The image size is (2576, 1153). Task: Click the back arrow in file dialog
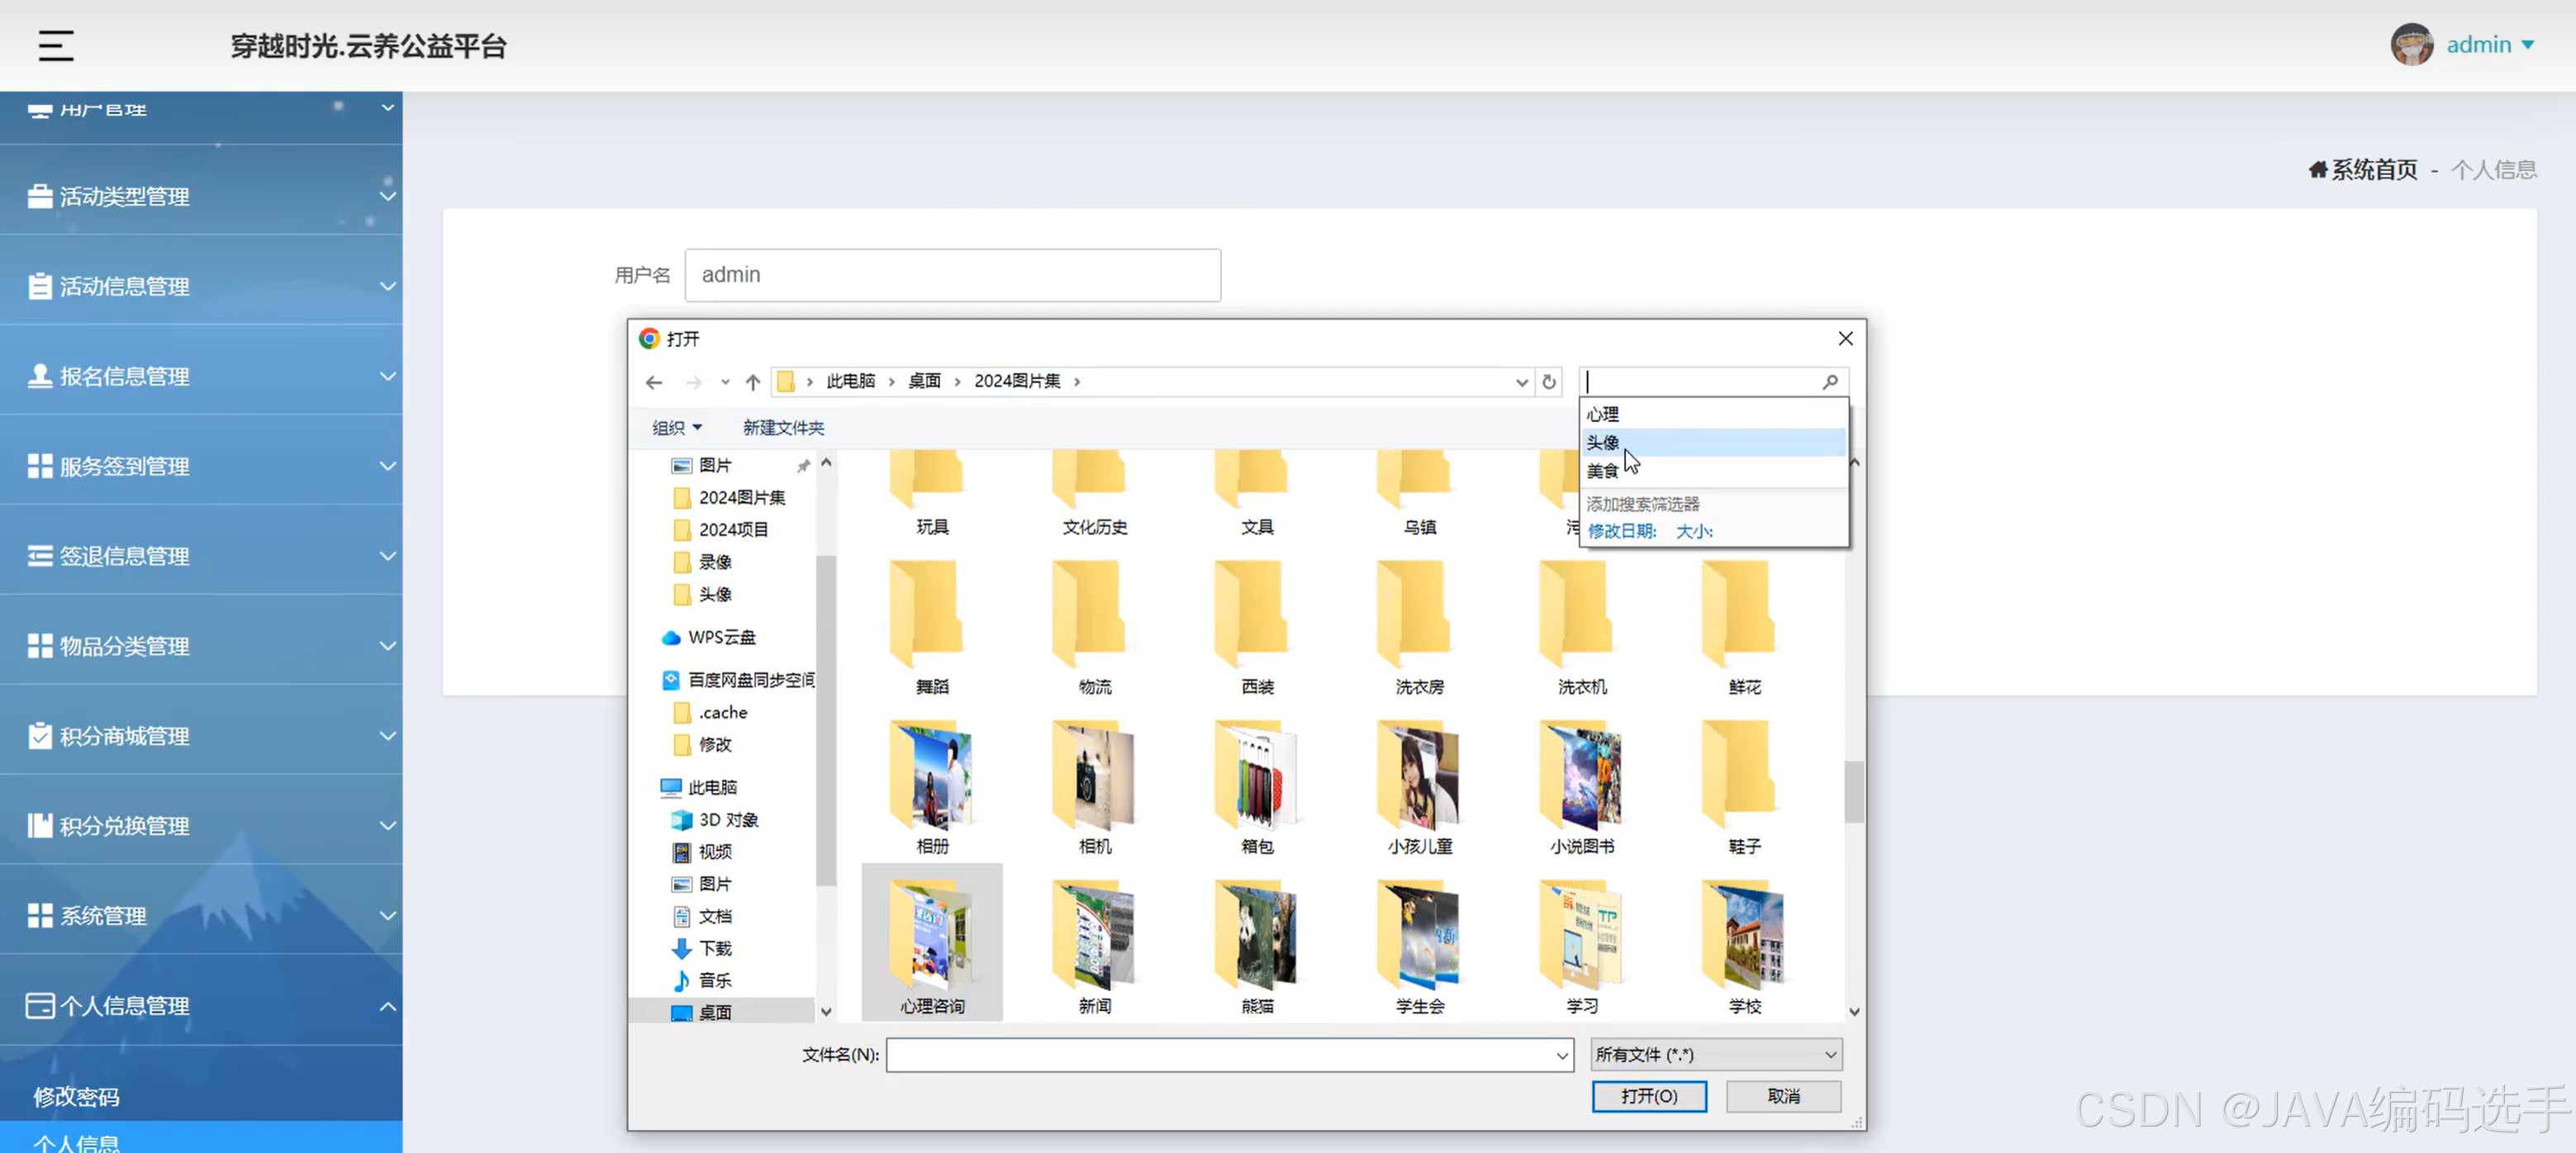[x=654, y=382]
